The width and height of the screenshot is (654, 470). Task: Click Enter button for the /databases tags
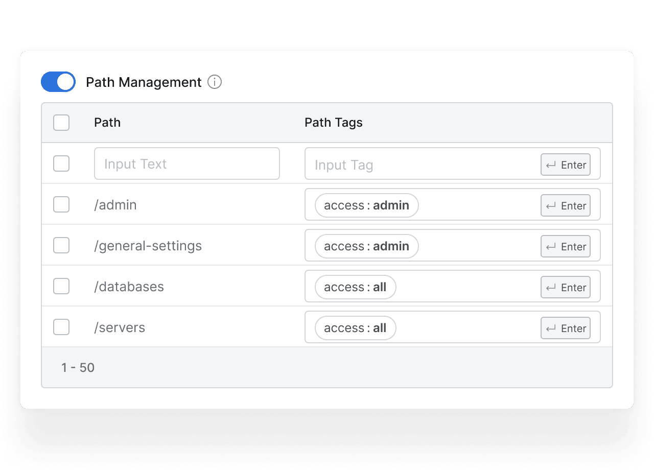[x=565, y=287]
